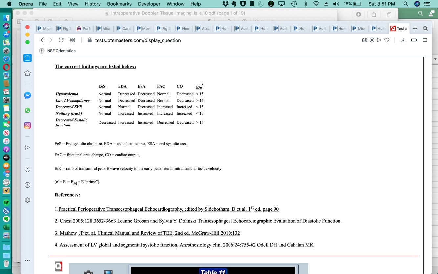
Task: Click the EDA column header
Action: tap(122, 86)
